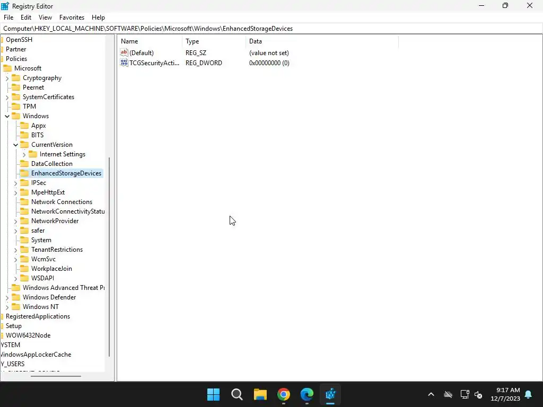Open the Edit menu
Viewport: 543px width, 407px height.
coord(26,17)
